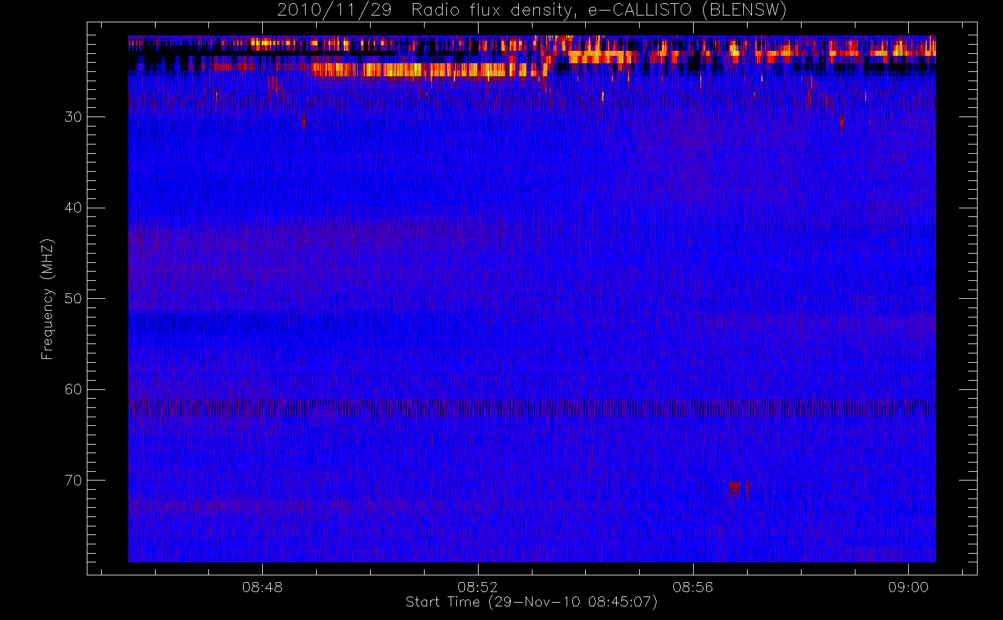Viewport: 1003px width, 620px height.
Task: Click the red burst spot near 70 MHz
Action: (735, 487)
